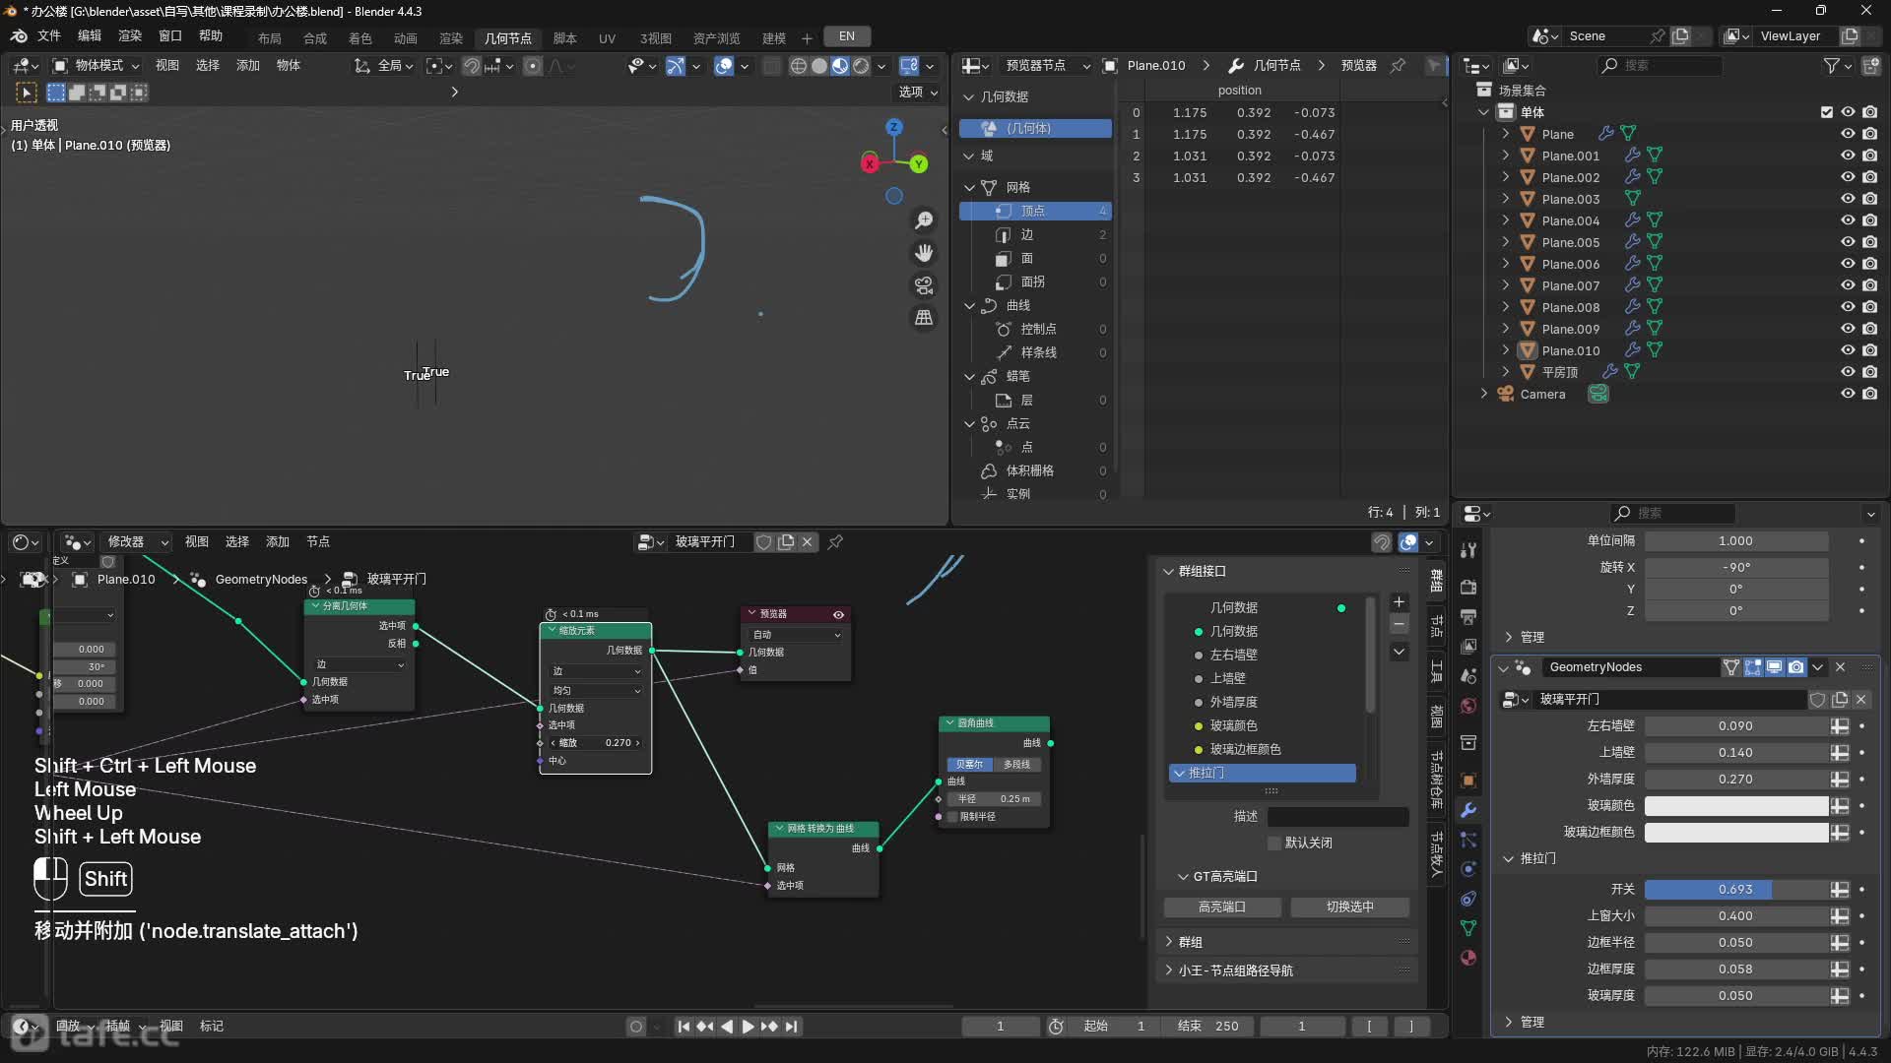Open the 玻璃颜色 color swatch
Viewport: 1891px width, 1063px height.
point(1736,806)
